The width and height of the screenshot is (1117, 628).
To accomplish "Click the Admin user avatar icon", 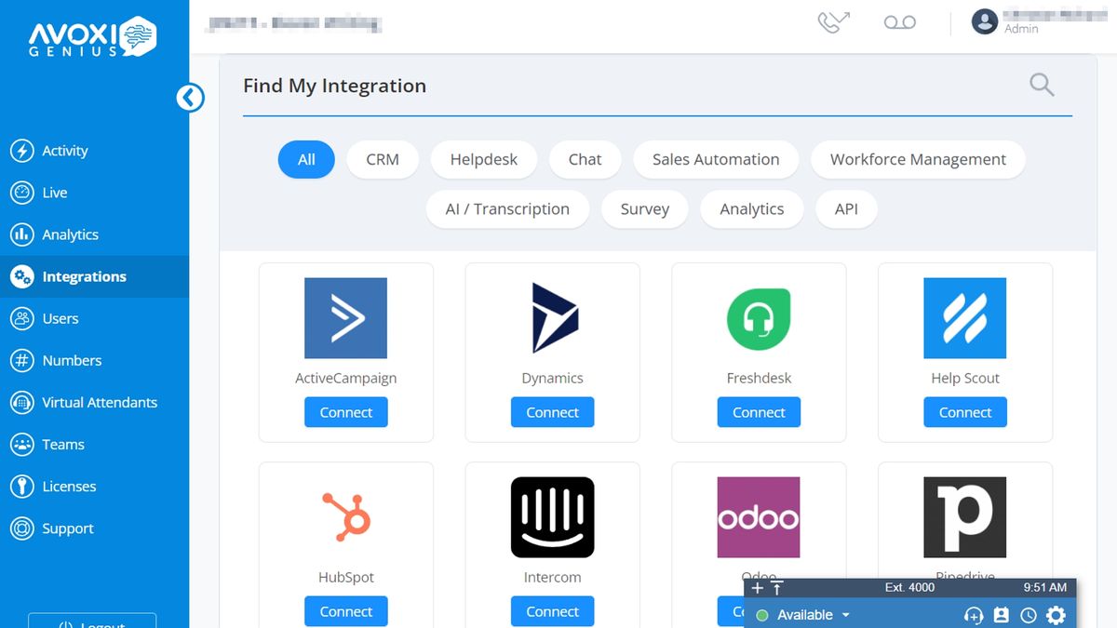I will pos(985,21).
